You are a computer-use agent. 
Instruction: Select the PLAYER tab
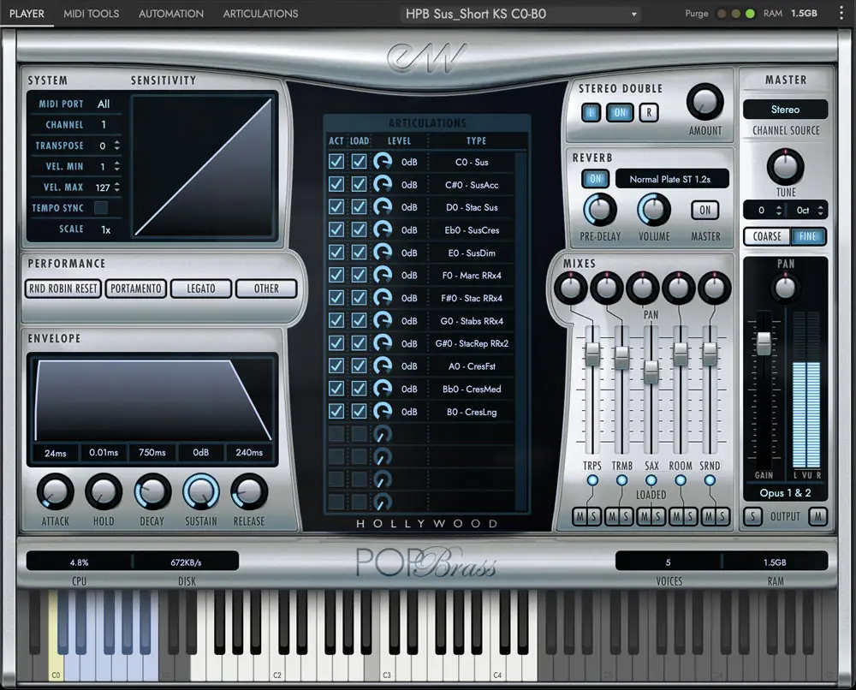[x=27, y=14]
